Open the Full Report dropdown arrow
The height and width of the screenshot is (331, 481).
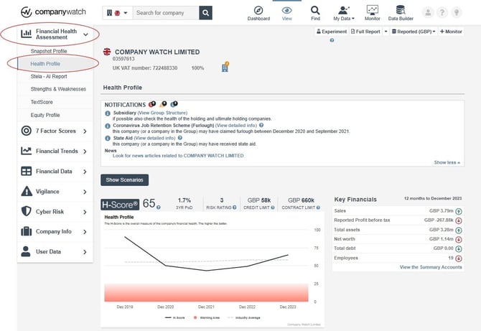386,32
